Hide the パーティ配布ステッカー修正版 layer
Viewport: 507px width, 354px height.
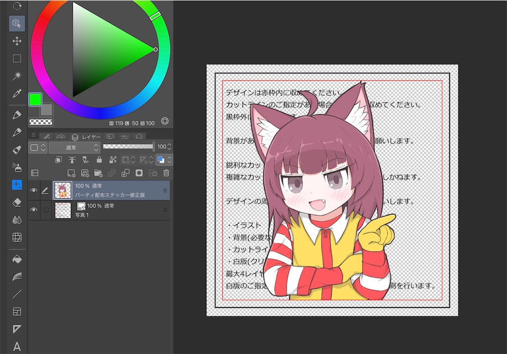click(x=34, y=191)
